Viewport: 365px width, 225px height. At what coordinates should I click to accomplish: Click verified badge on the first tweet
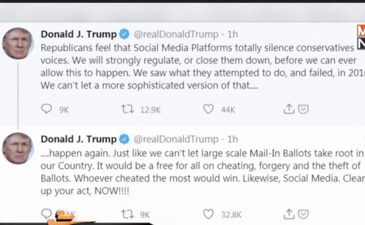[x=125, y=34]
